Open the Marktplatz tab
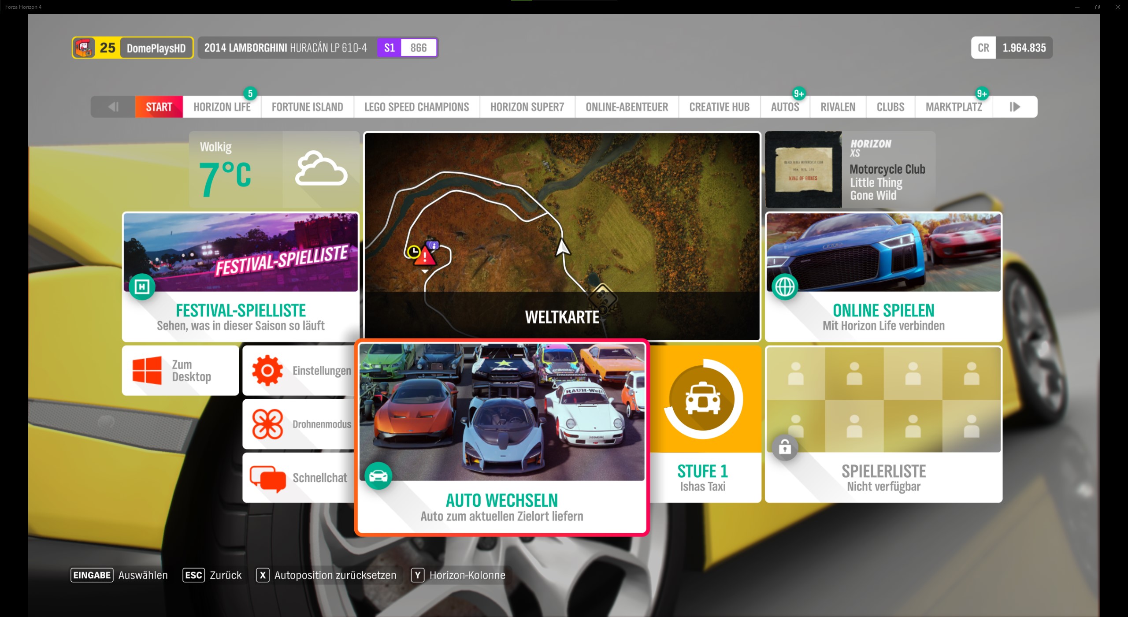The height and width of the screenshot is (617, 1128). point(954,107)
